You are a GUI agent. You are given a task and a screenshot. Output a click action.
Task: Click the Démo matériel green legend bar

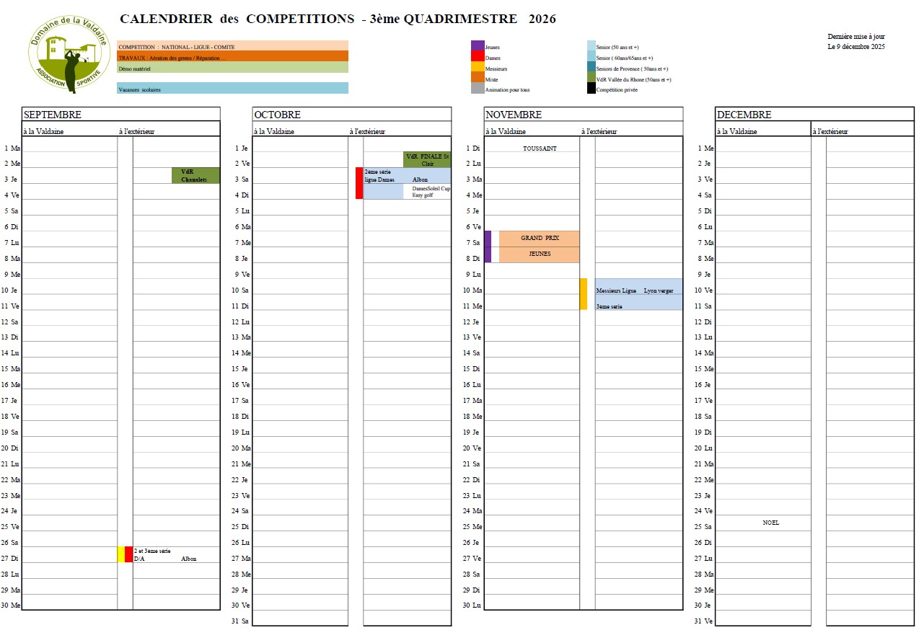232,68
